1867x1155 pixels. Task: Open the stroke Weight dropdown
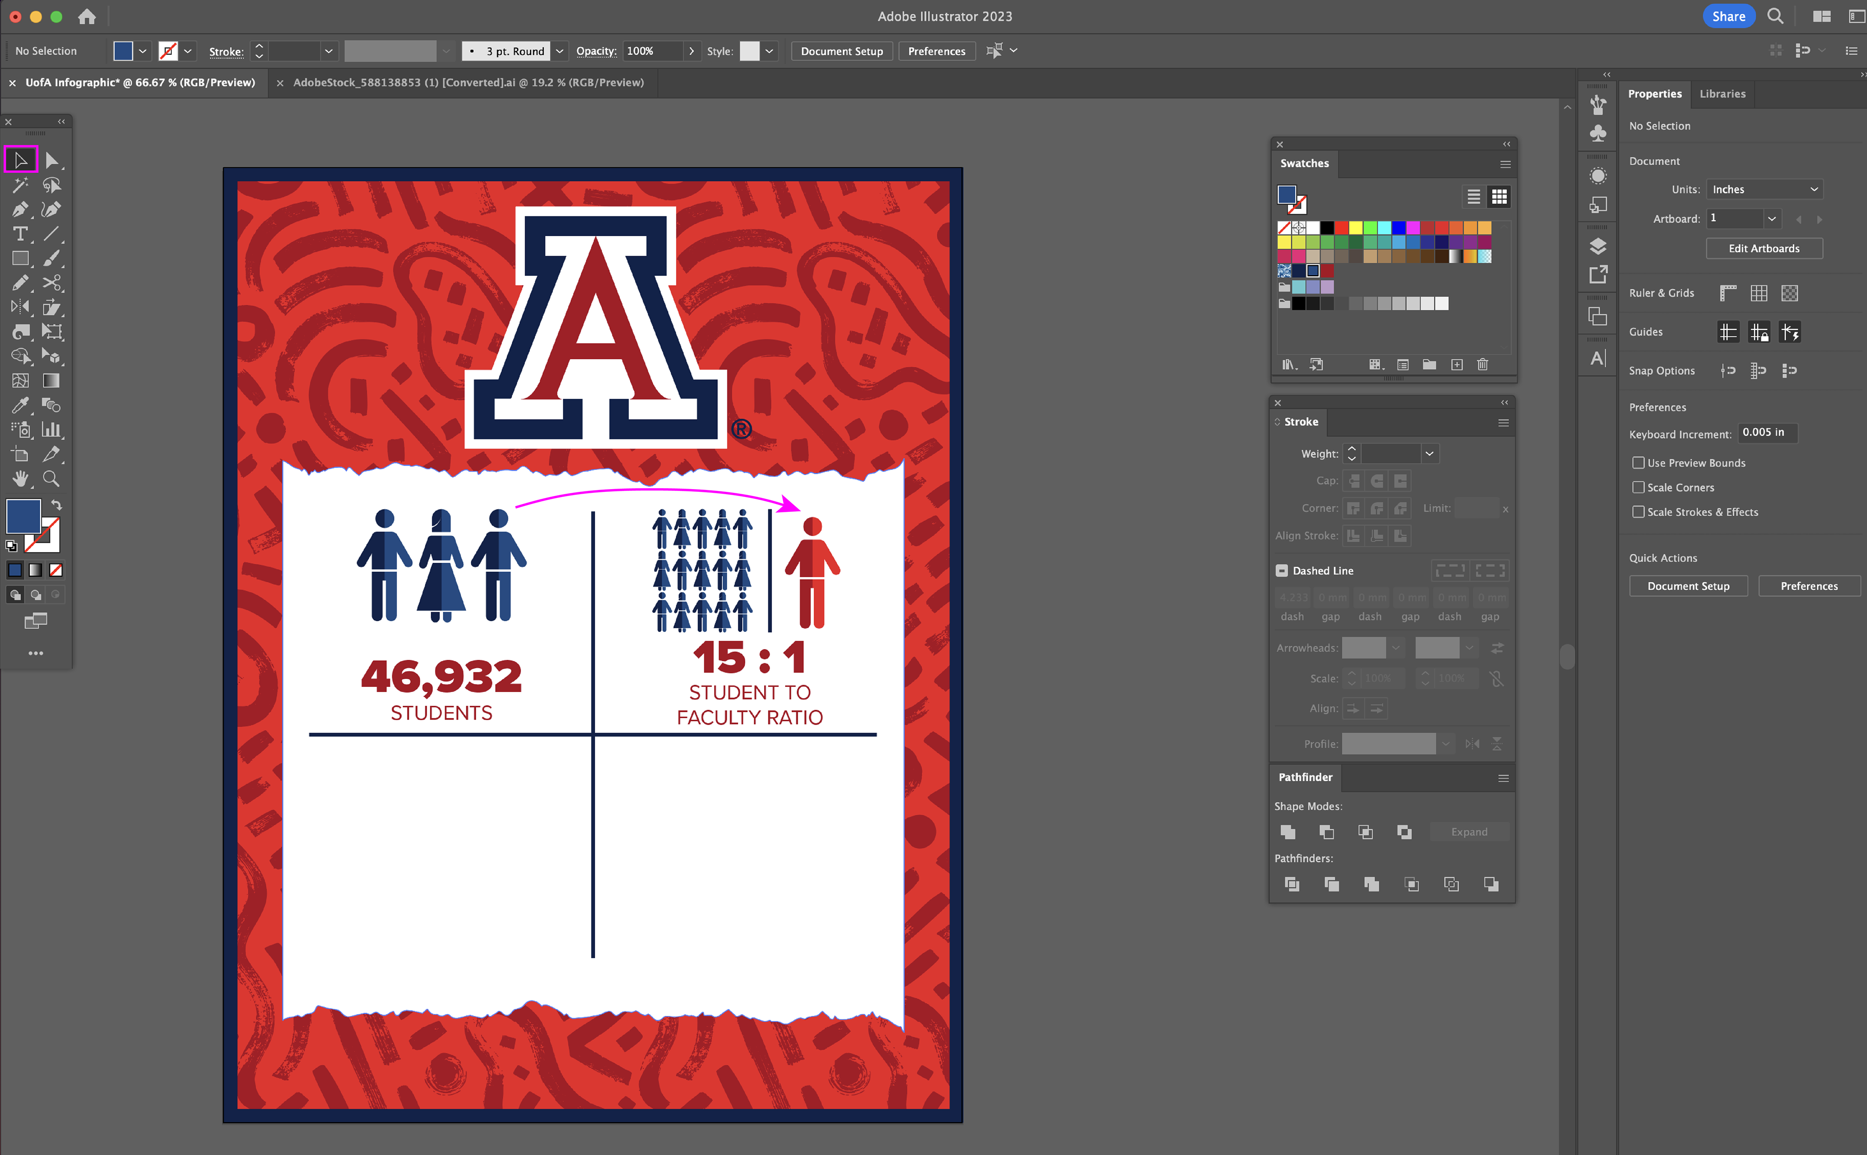coord(1429,454)
